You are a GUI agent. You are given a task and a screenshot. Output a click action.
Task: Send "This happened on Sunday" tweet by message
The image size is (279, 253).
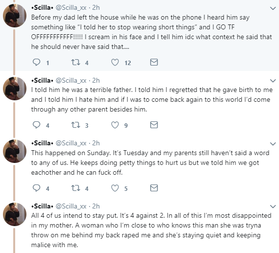(x=154, y=188)
